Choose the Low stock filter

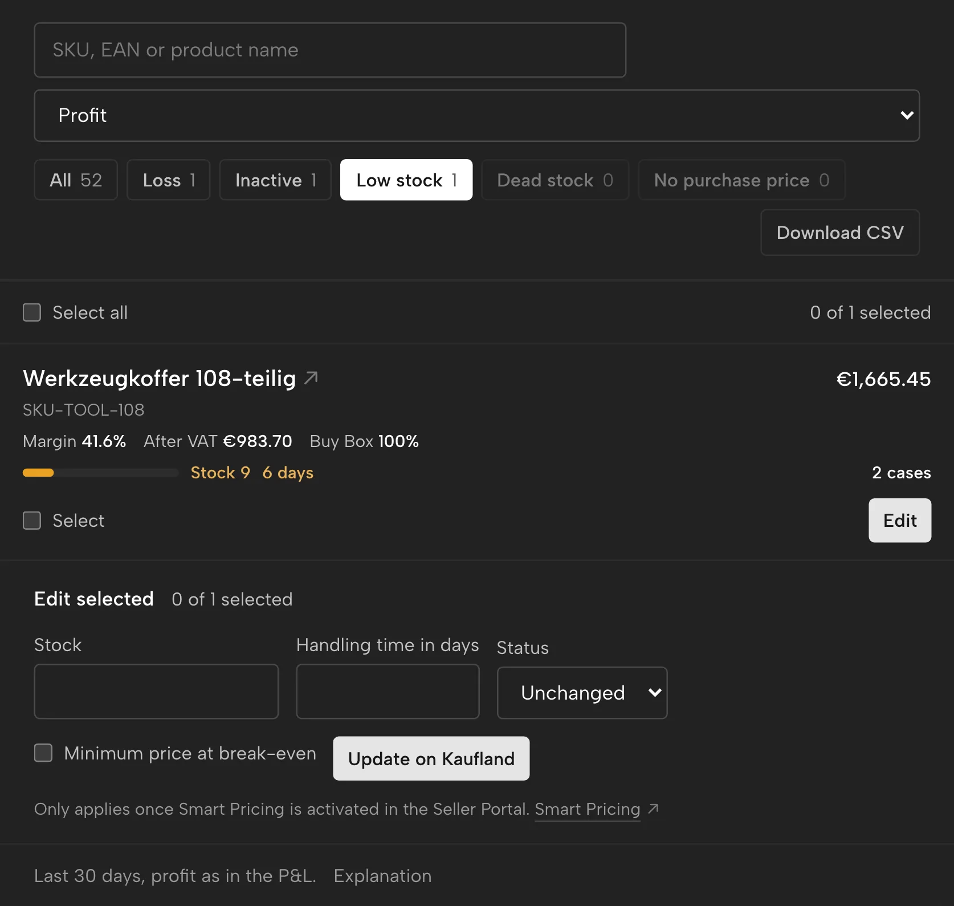[406, 180]
